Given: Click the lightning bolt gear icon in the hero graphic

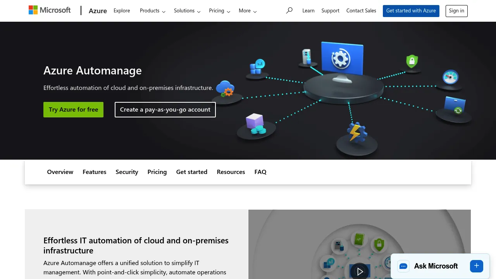Looking at the screenshot, I should tap(356, 133).
